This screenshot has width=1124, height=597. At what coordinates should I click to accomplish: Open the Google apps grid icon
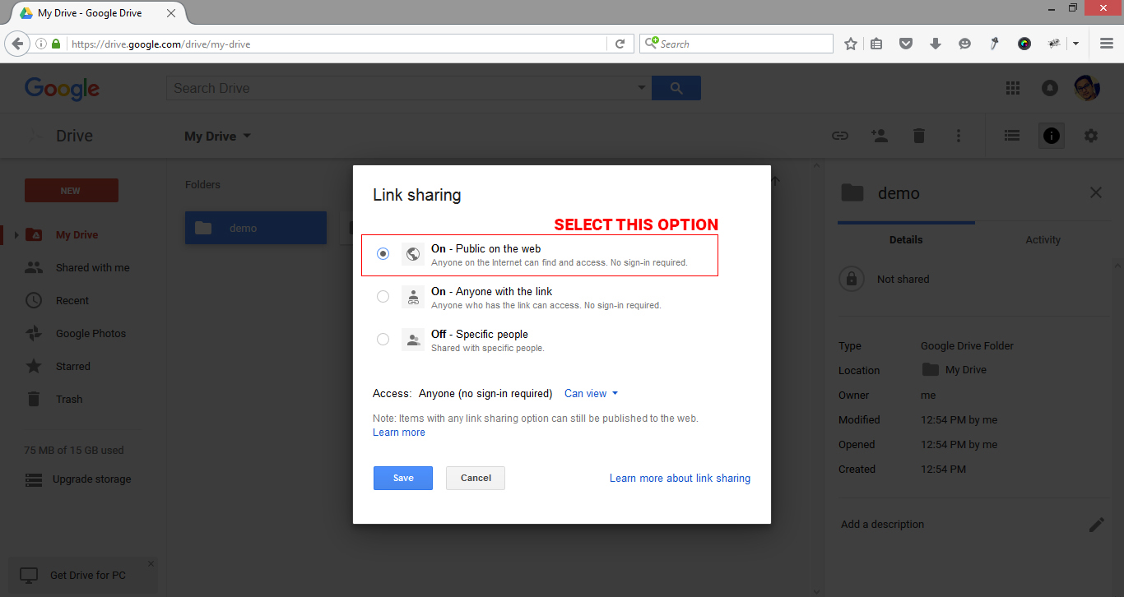click(1013, 88)
